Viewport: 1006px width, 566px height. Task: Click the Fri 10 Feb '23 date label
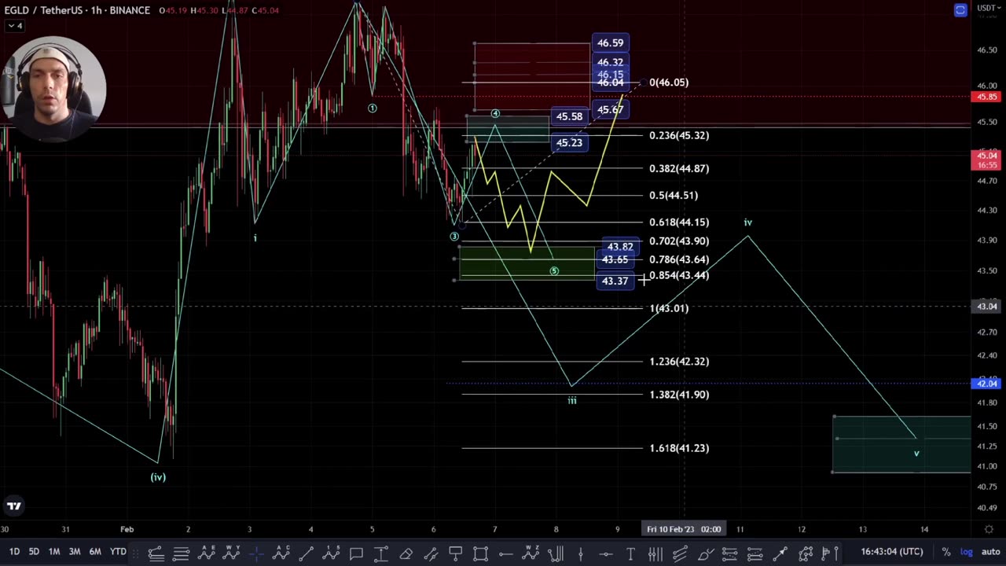pyautogui.click(x=684, y=529)
